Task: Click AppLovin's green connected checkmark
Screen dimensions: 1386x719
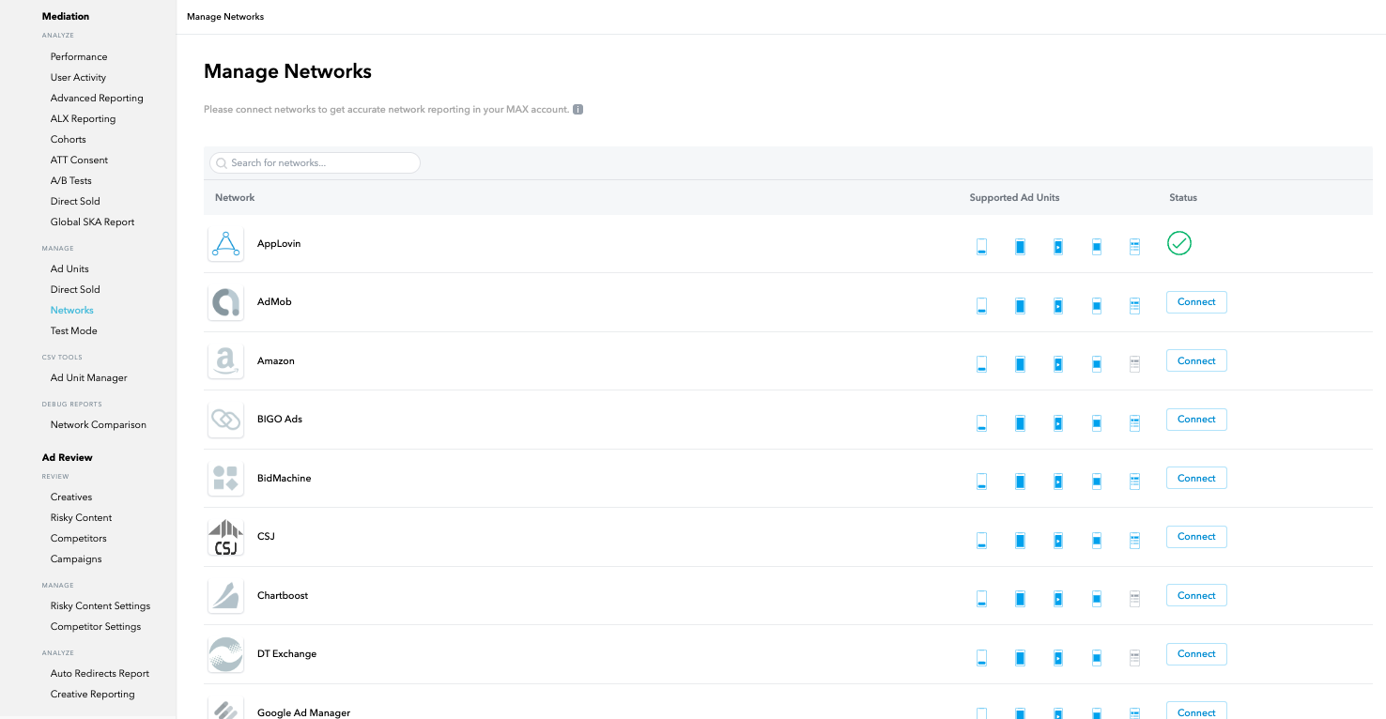Action: [1179, 243]
